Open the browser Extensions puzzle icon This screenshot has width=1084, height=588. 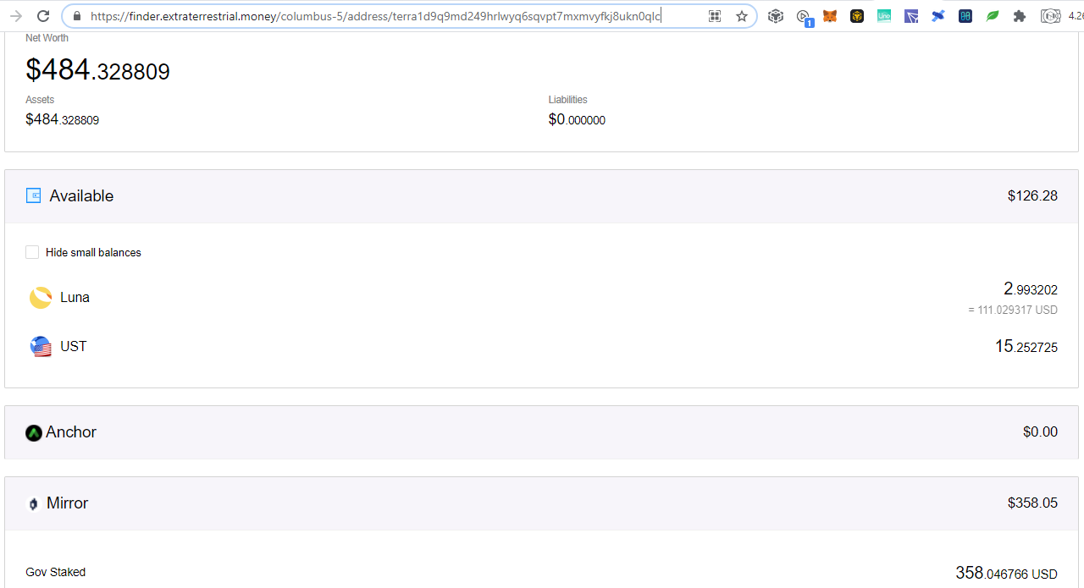click(1020, 16)
